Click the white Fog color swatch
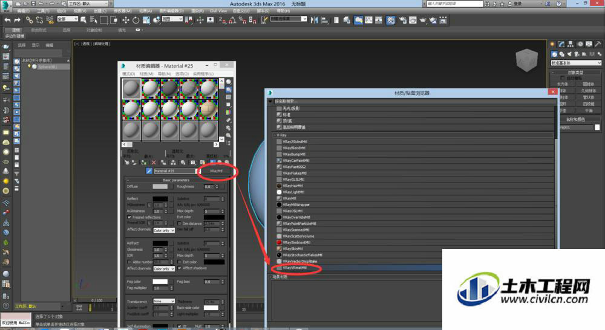This screenshot has width=605, height=330. point(160,282)
